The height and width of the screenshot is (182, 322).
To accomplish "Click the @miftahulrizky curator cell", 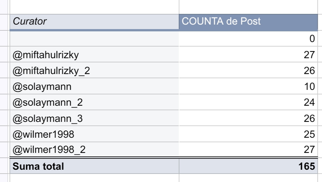I will [94, 54].
